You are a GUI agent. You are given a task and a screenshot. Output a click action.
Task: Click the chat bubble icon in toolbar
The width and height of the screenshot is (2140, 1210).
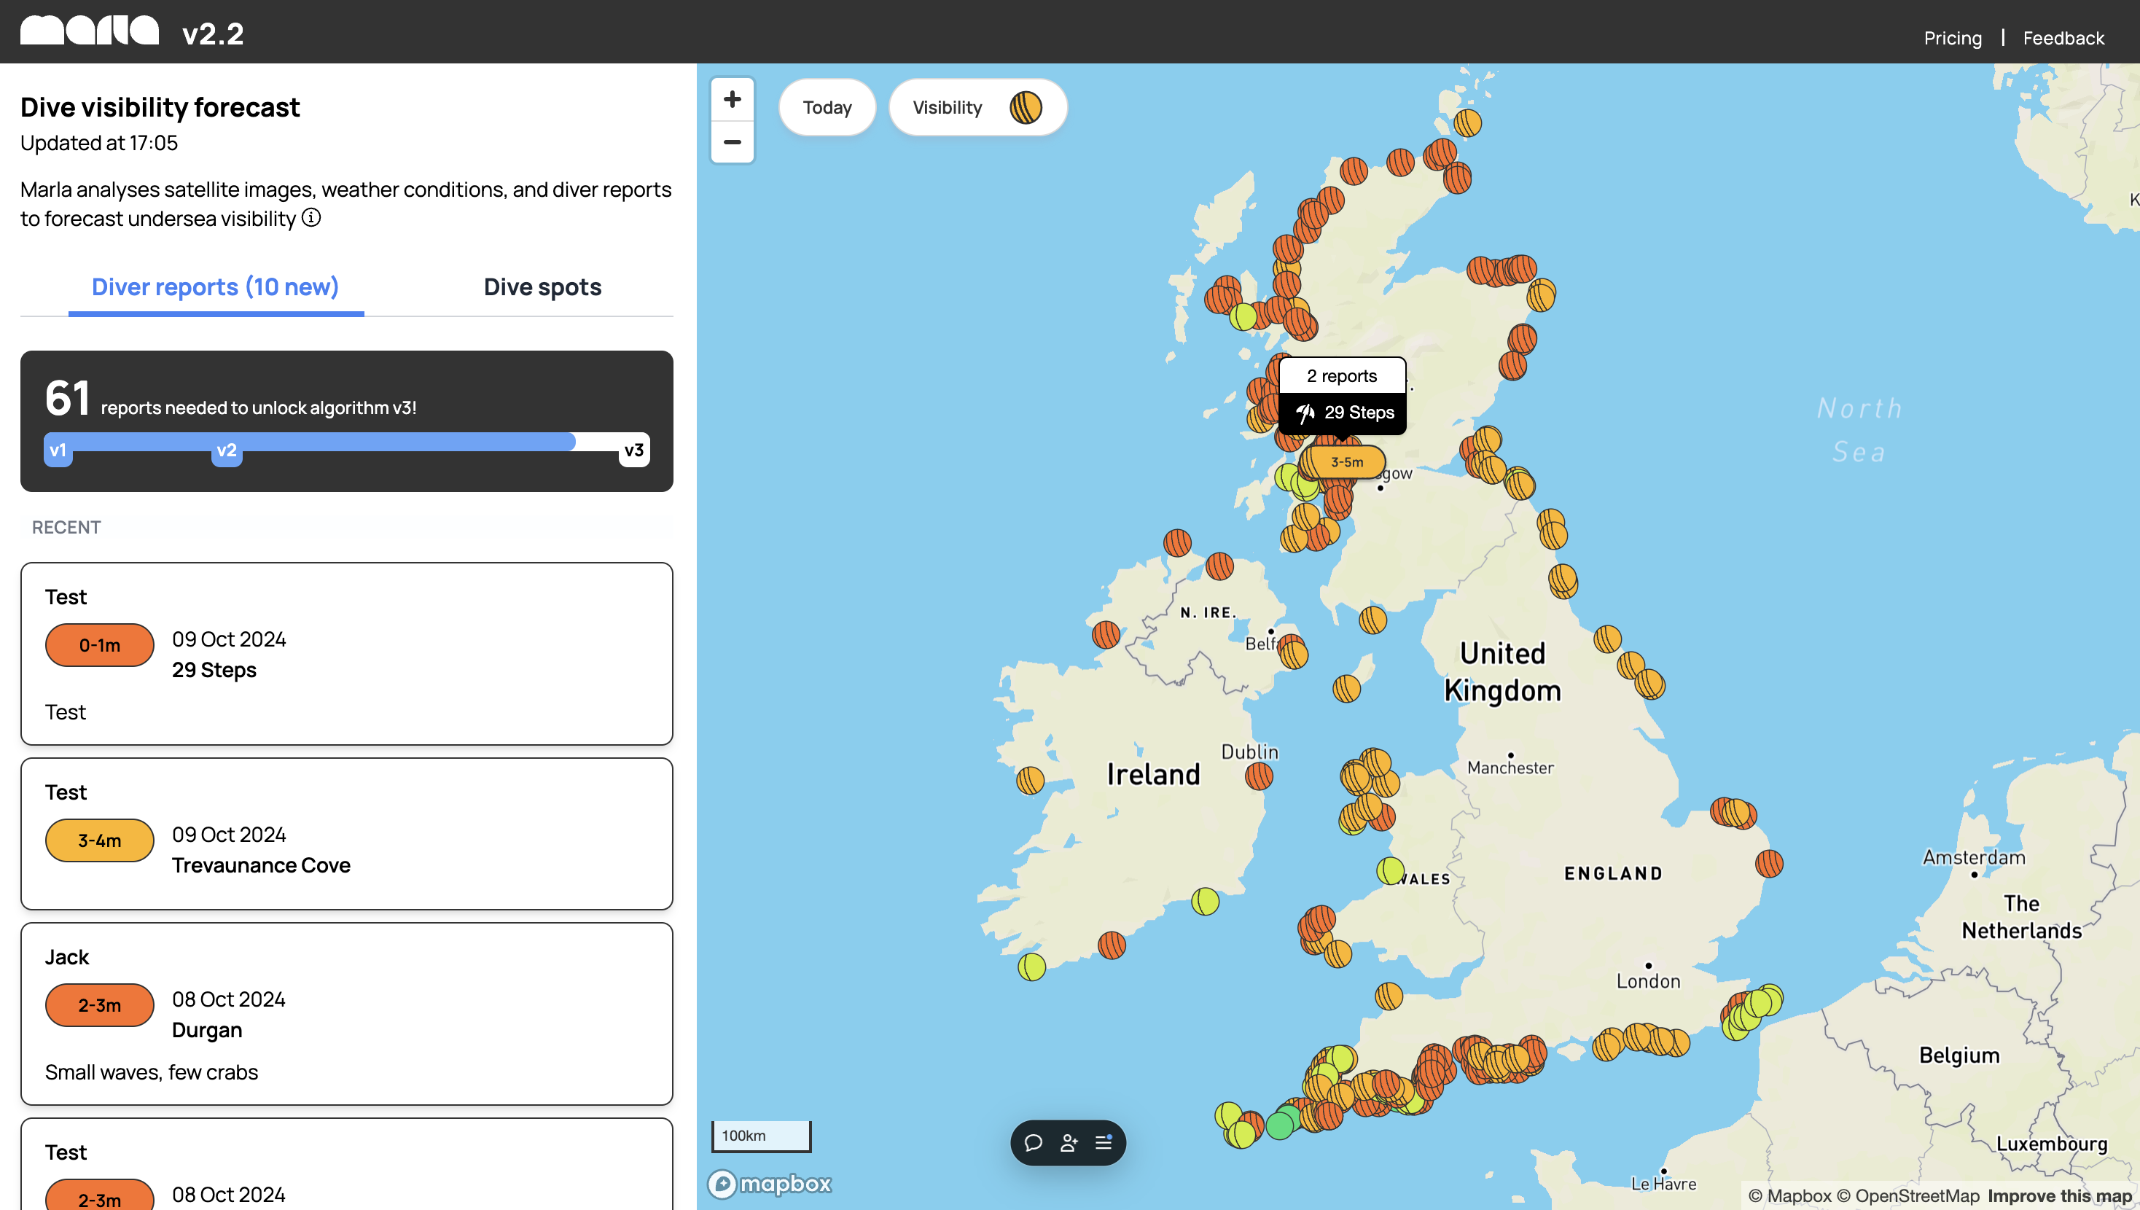pyautogui.click(x=1034, y=1144)
